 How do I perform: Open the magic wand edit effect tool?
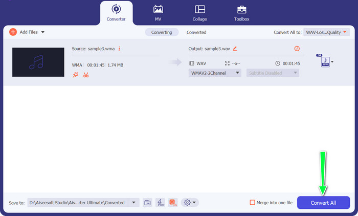coord(75,75)
